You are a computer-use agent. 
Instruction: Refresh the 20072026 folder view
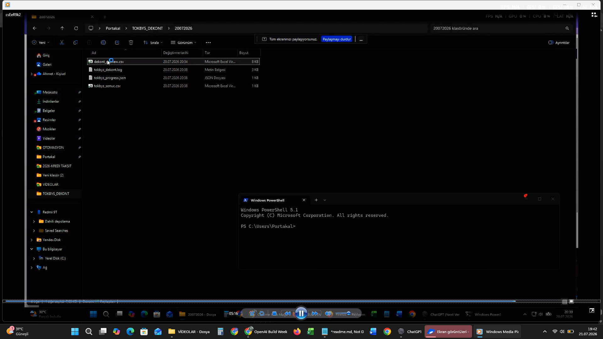pyautogui.click(x=76, y=28)
